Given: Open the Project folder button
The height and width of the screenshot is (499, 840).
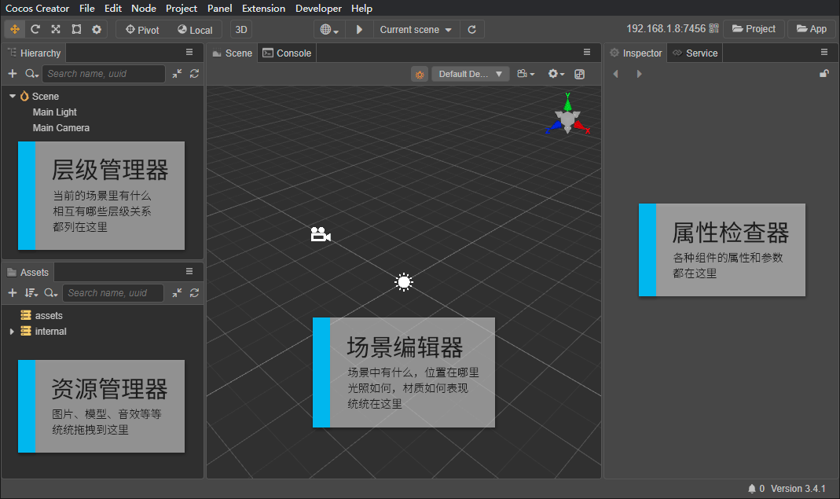Looking at the screenshot, I should pos(754,29).
